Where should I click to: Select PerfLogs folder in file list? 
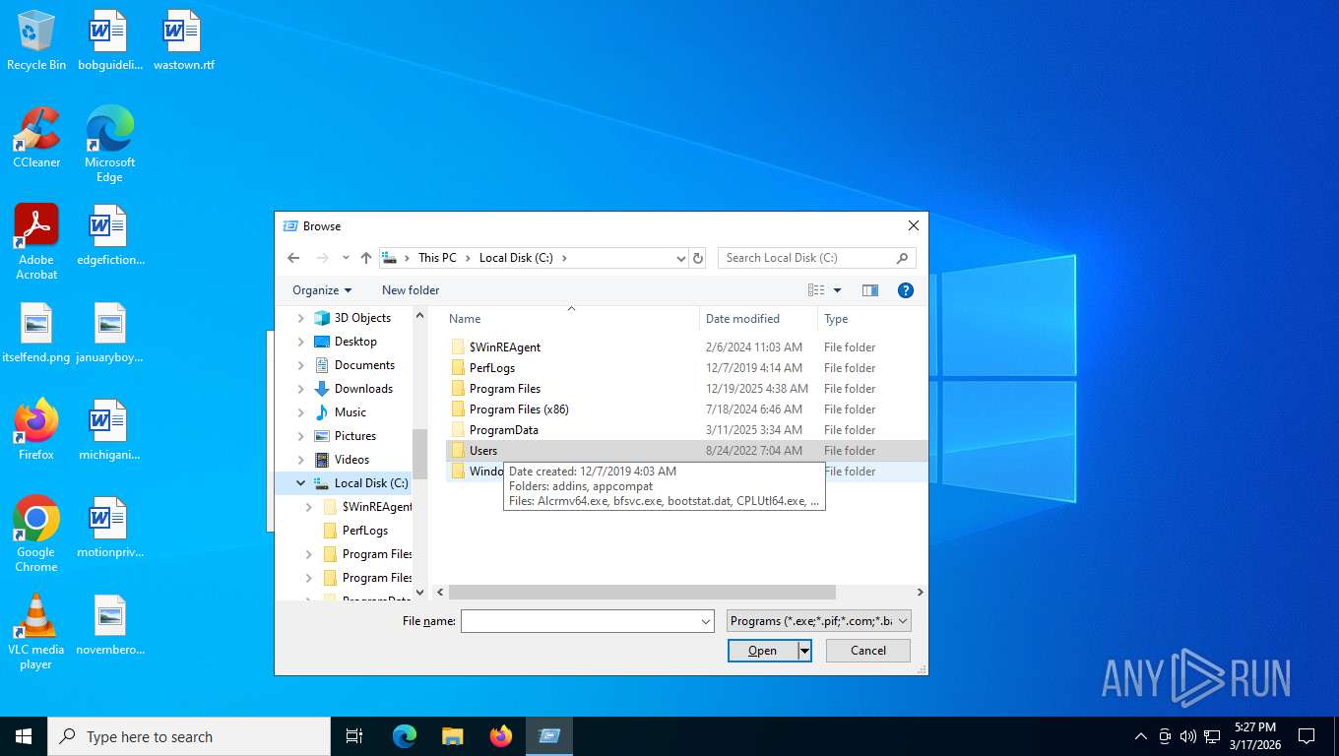click(686, 368)
